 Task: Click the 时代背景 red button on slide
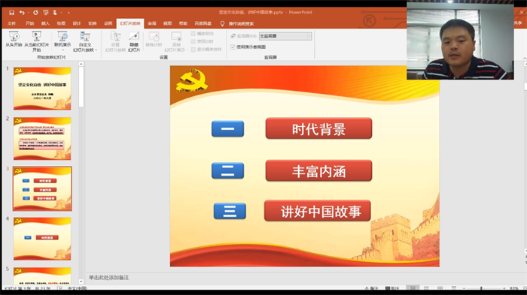click(318, 128)
